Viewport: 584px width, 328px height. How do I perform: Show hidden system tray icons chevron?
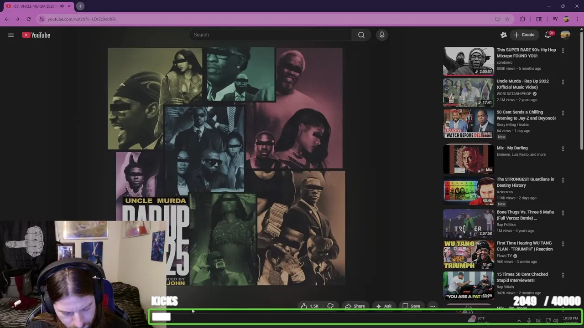(519, 321)
